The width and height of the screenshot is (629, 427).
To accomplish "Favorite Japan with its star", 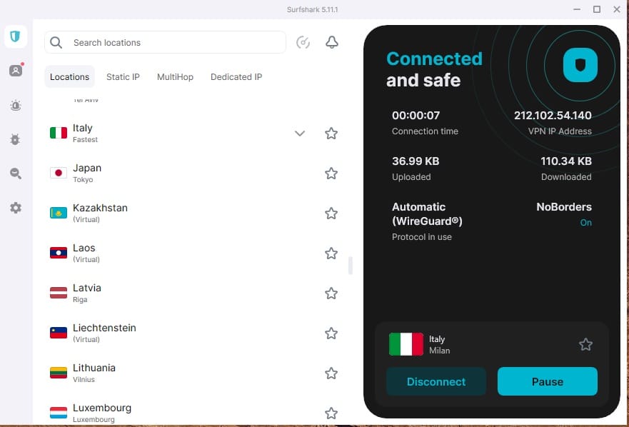I will 331,174.
